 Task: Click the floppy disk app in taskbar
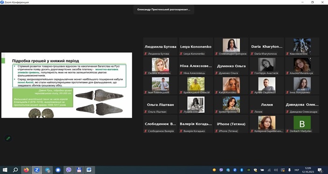[x=79, y=170]
